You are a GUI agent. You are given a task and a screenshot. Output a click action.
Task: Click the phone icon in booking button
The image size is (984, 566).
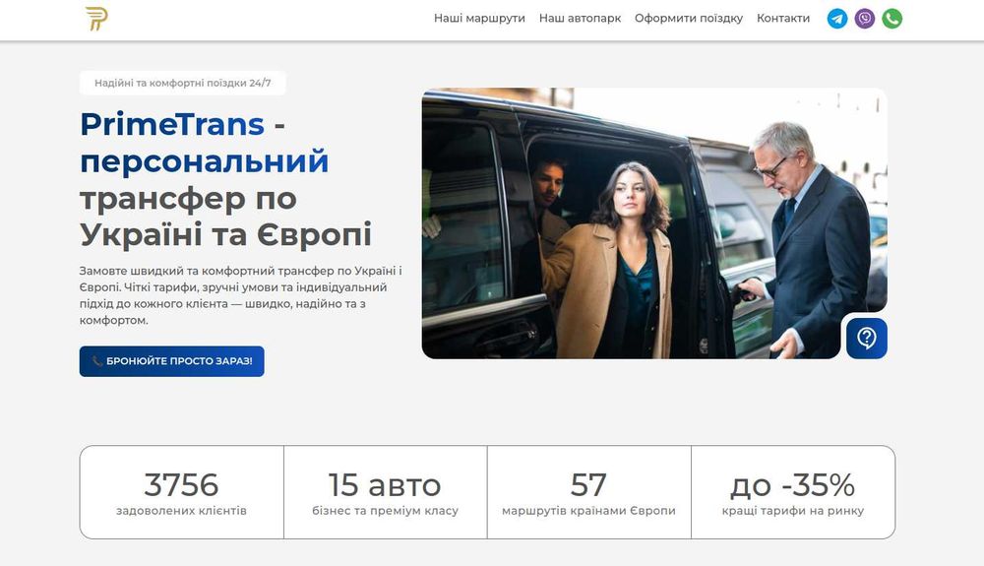pos(97,361)
